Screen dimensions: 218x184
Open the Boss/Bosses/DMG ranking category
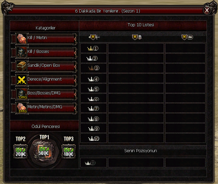44,94
